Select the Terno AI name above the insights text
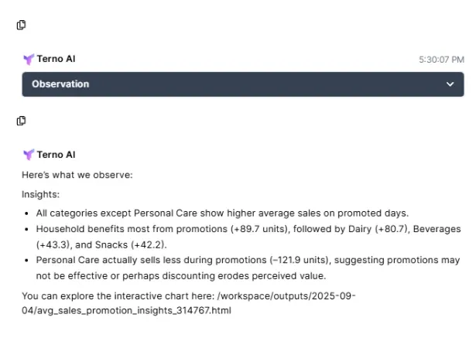Viewport: 476px width, 338px height. 56,155
